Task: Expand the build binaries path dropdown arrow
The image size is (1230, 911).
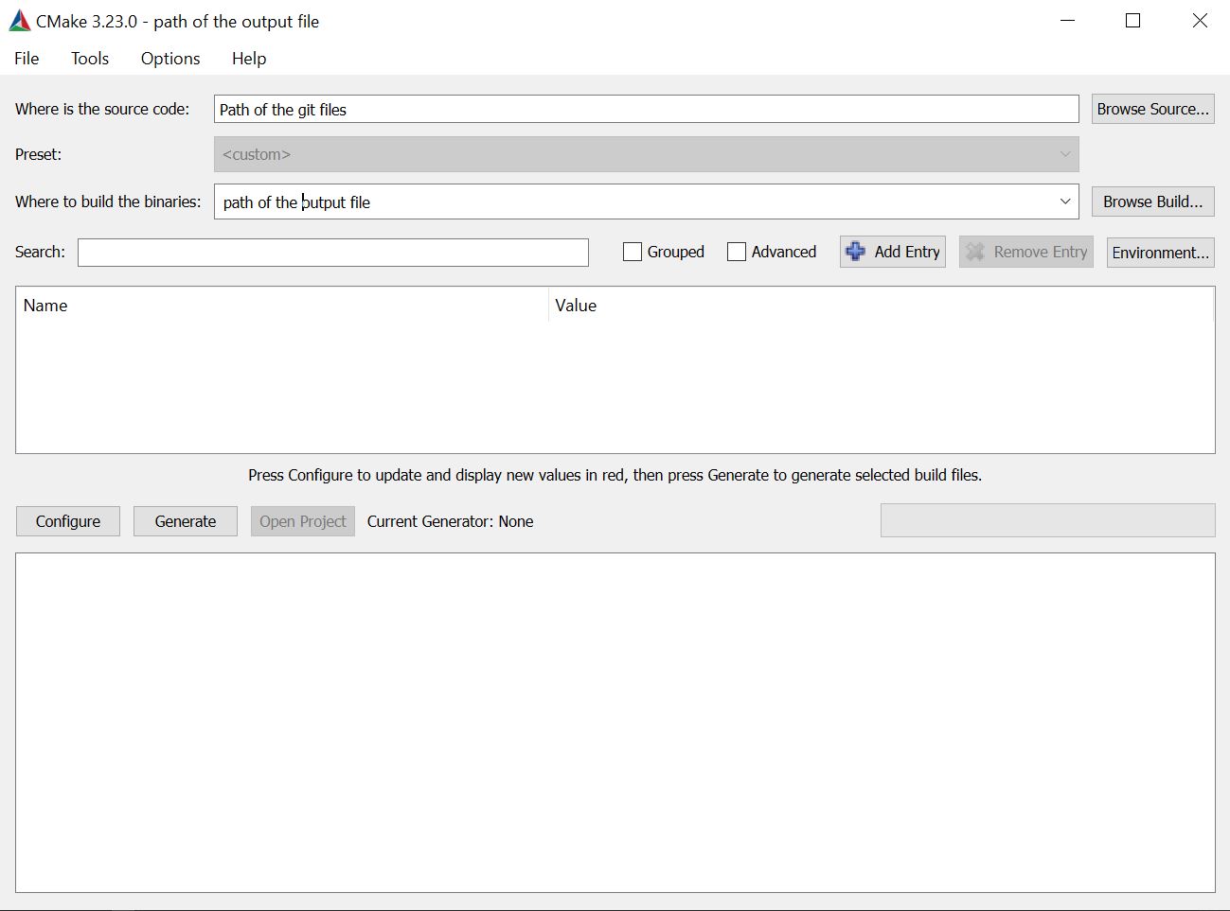Action: pos(1065,201)
